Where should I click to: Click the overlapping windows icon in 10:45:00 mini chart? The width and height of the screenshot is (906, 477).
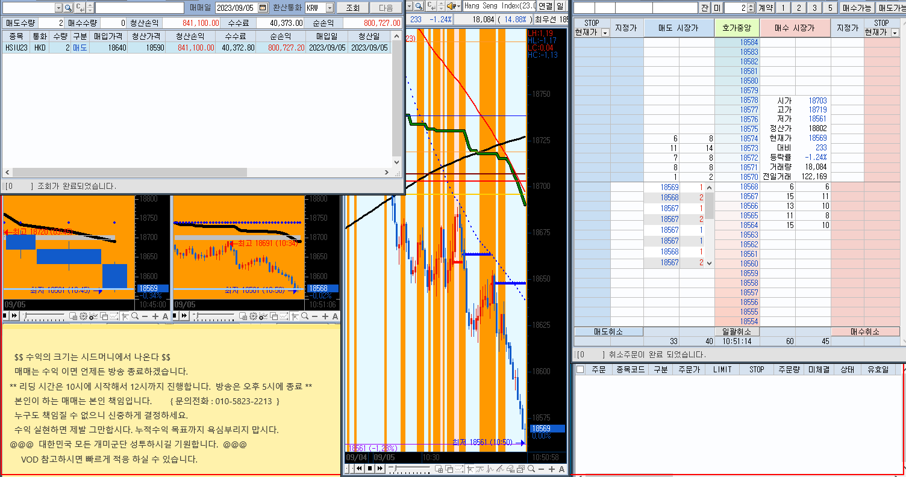point(104,316)
